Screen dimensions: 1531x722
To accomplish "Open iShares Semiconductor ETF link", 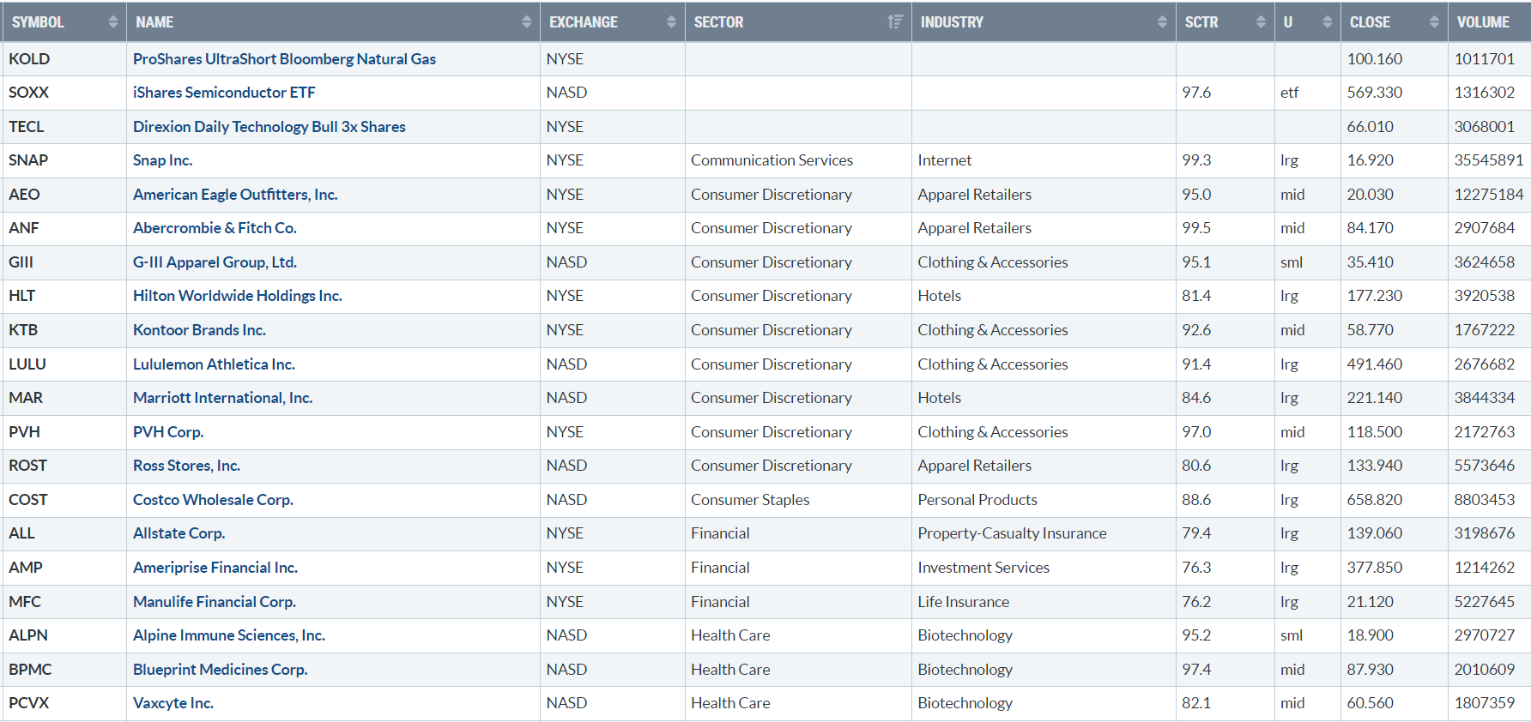I will (x=224, y=93).
